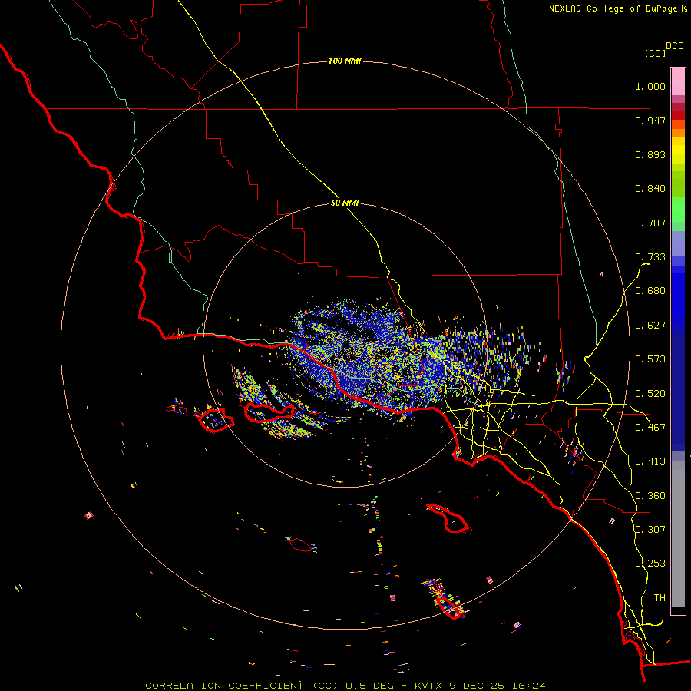The image size is (691, 691).
Task: Click the KVTX station identifier in footer
Action: coord(429,686)
